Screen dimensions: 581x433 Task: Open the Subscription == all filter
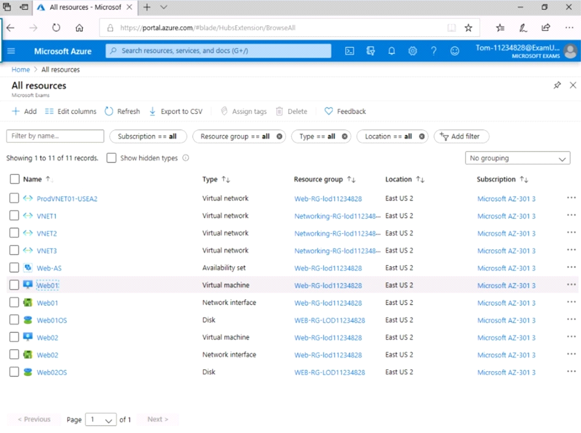(148, 136)
